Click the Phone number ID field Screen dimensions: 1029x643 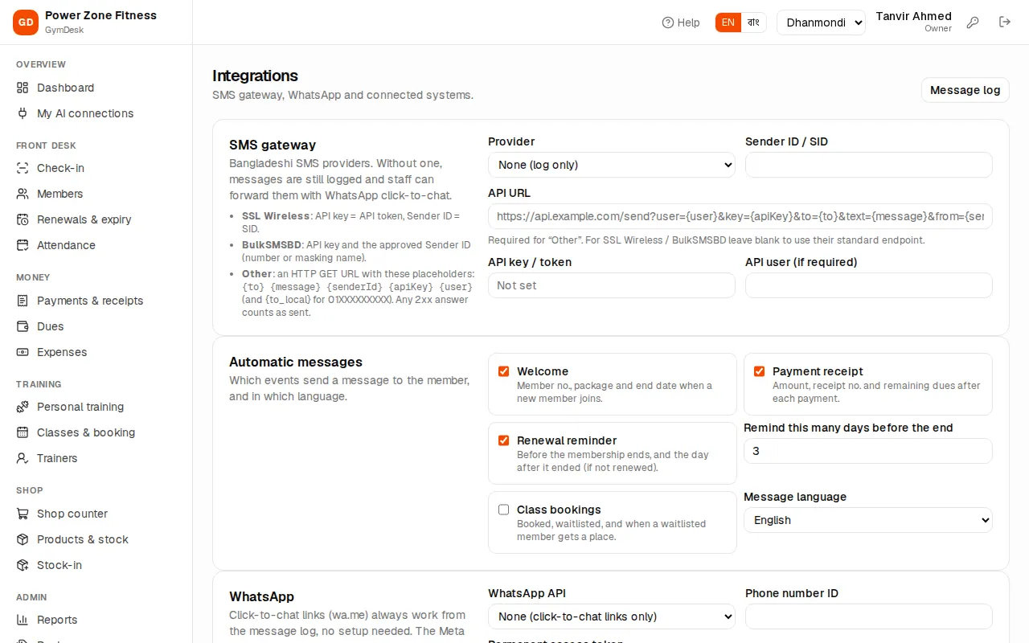click(x=869, y=616)
